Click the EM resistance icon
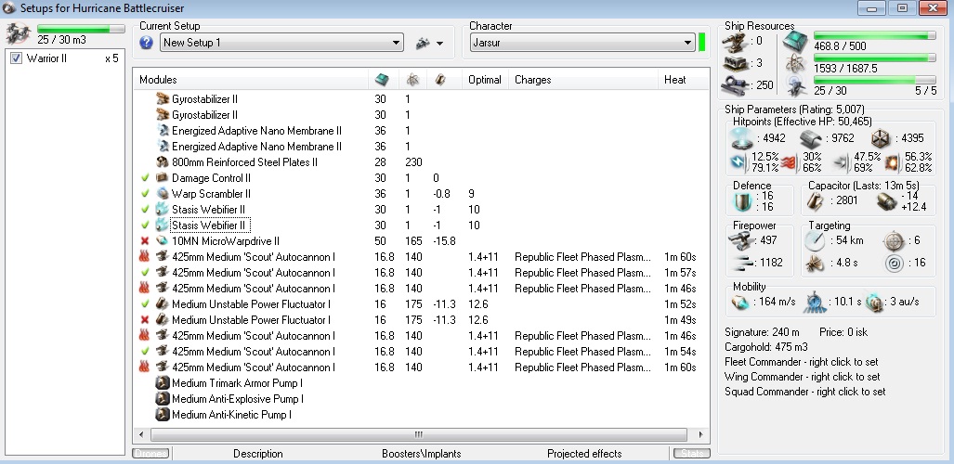954x464 pixels. click(738, 162)
